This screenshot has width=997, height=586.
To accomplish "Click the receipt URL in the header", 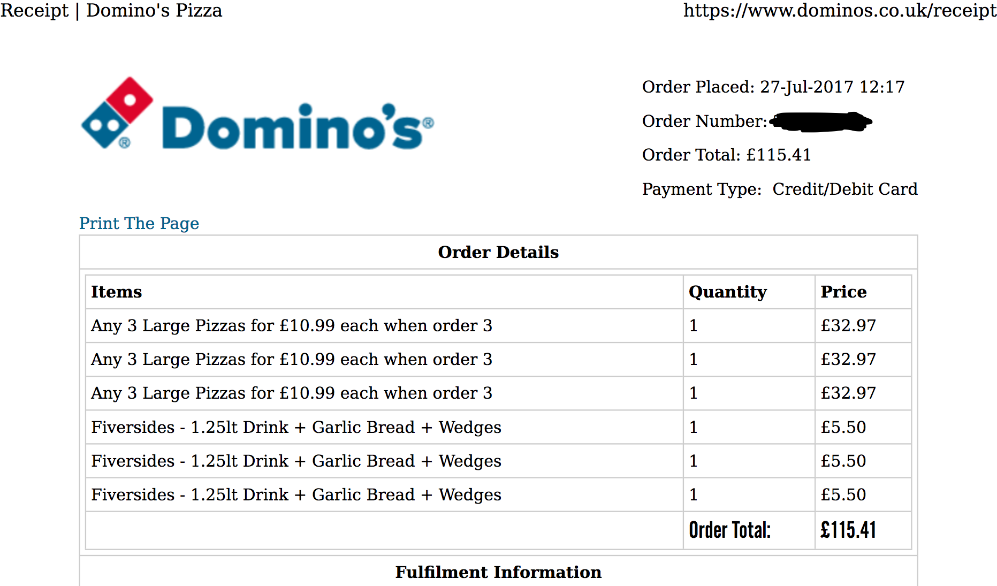I will [x=840, y=10].
